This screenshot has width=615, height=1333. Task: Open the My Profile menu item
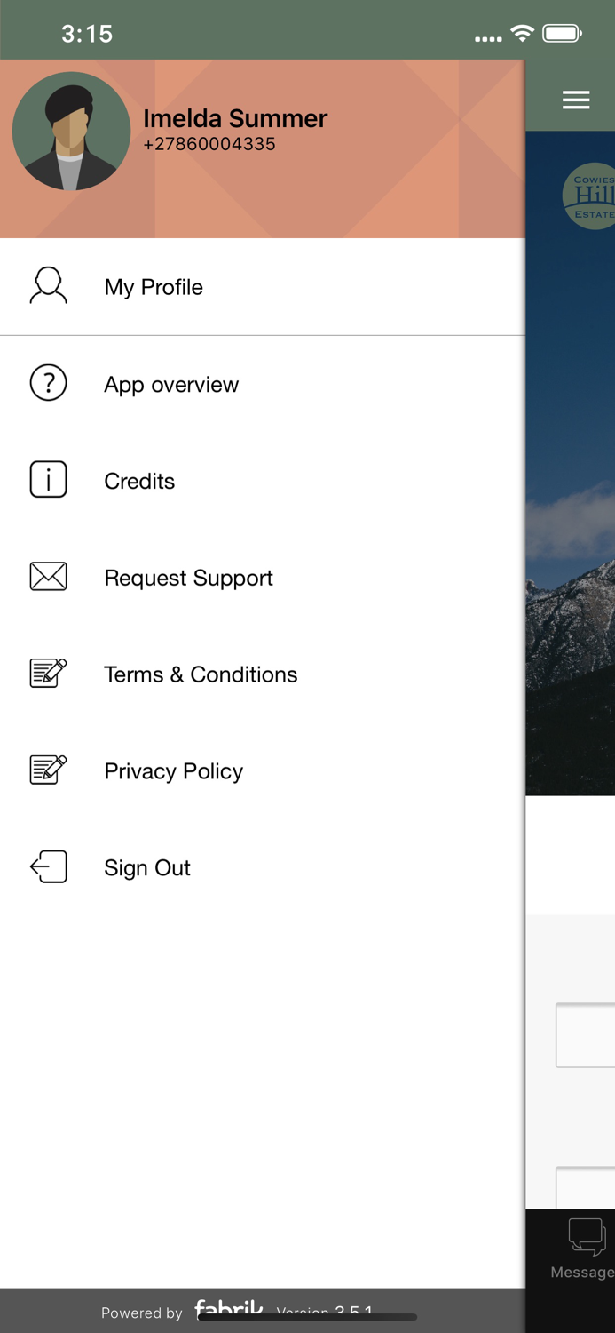[154, 287]
